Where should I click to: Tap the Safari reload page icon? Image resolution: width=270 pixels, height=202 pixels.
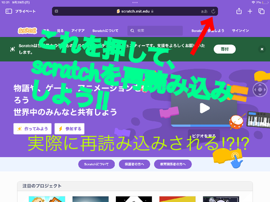point(213,11)
